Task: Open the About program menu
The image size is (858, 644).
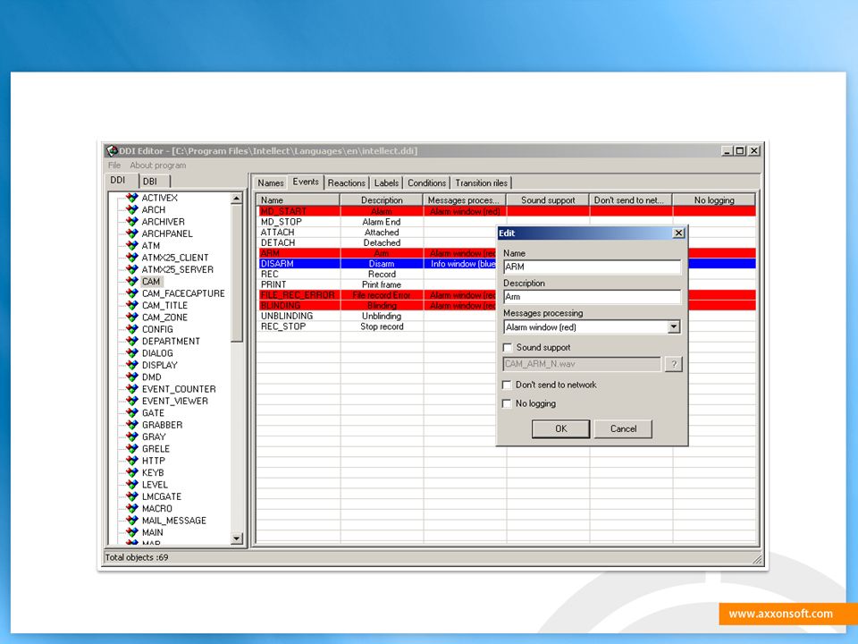Action: (x=157, y=165)
